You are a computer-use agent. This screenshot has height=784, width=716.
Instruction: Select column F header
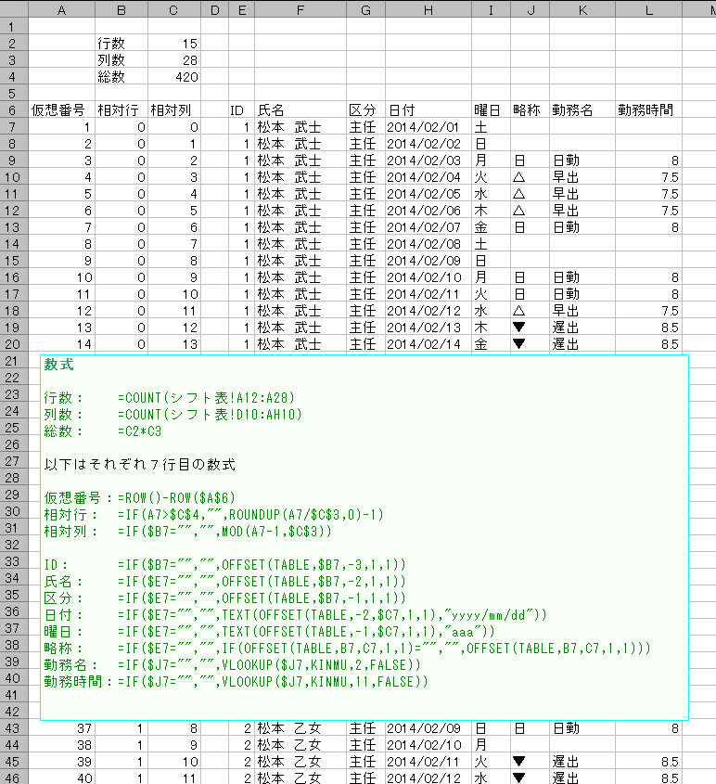[300, 9]
